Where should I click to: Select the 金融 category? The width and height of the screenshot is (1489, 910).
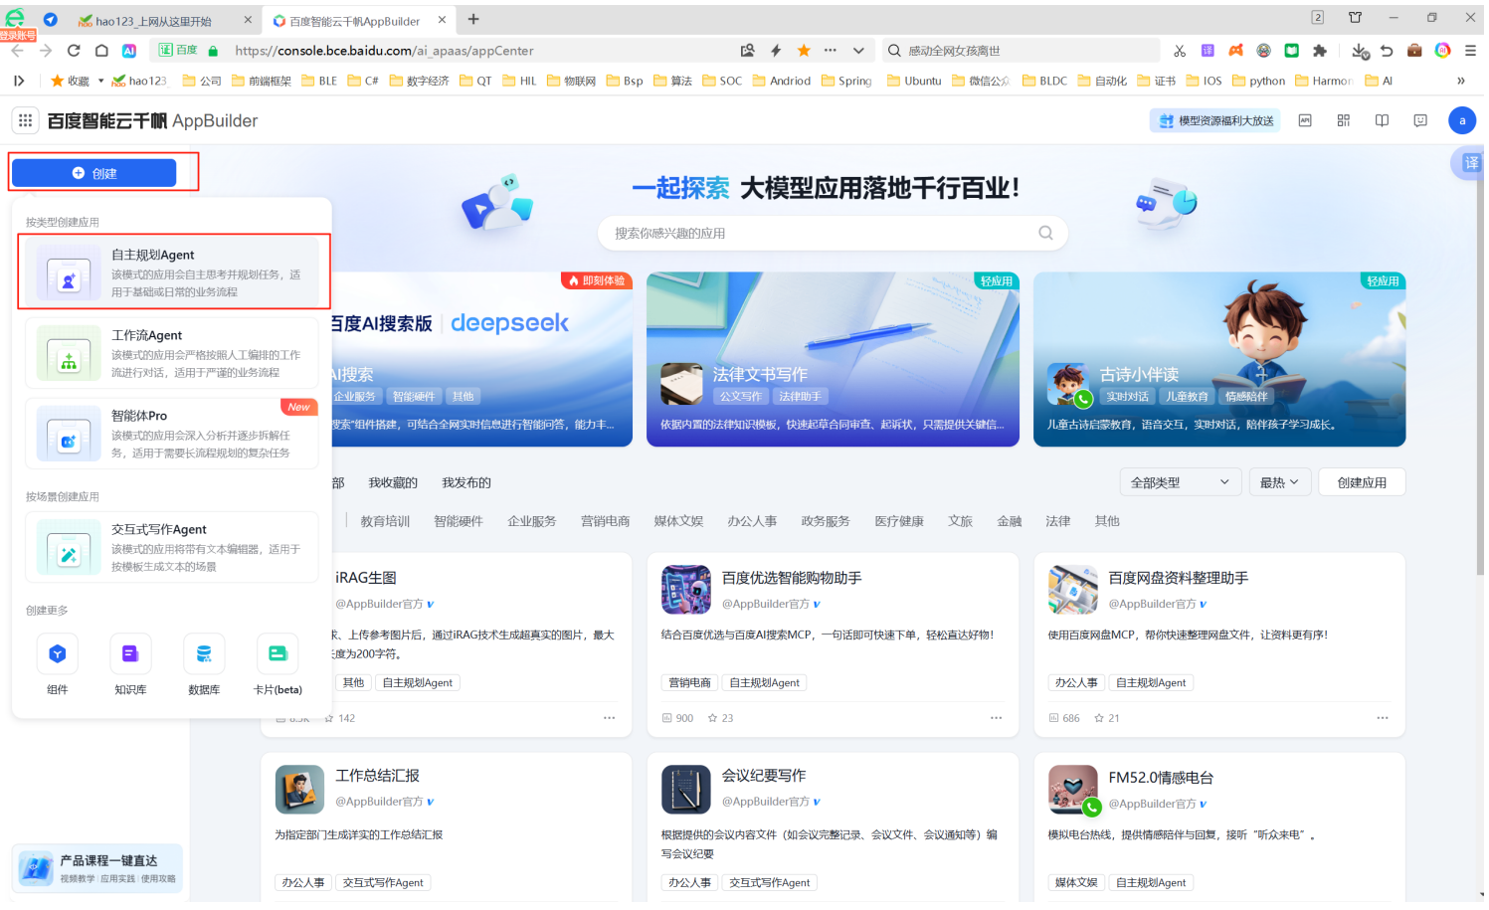1010,521
